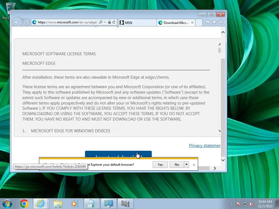Click the license box scroll up arrow
This screenshot has height=209, width=279.
220,44
